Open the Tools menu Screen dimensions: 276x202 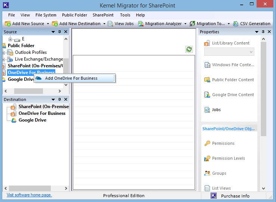pos(125,15)
